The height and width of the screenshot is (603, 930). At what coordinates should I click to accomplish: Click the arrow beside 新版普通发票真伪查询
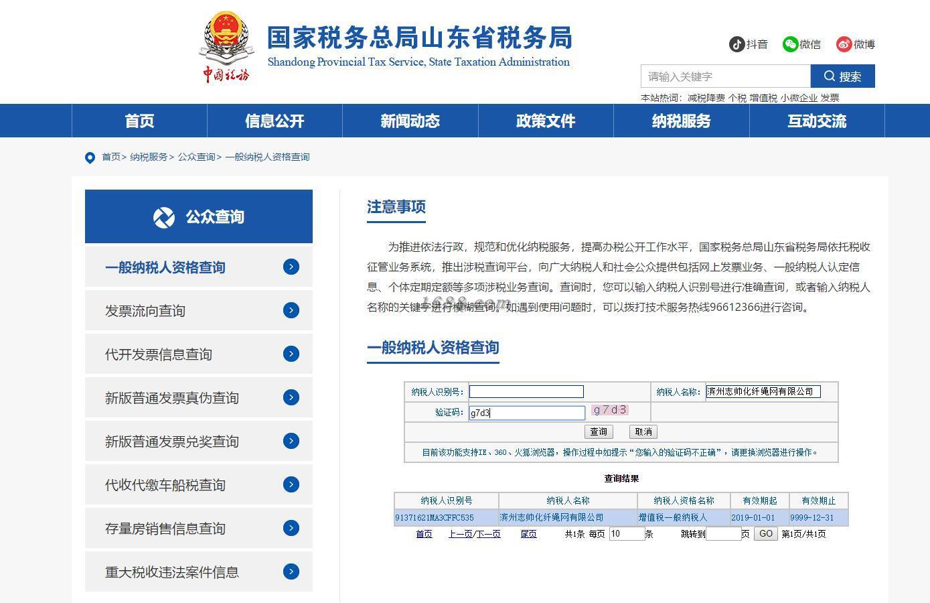pos(291,397)
